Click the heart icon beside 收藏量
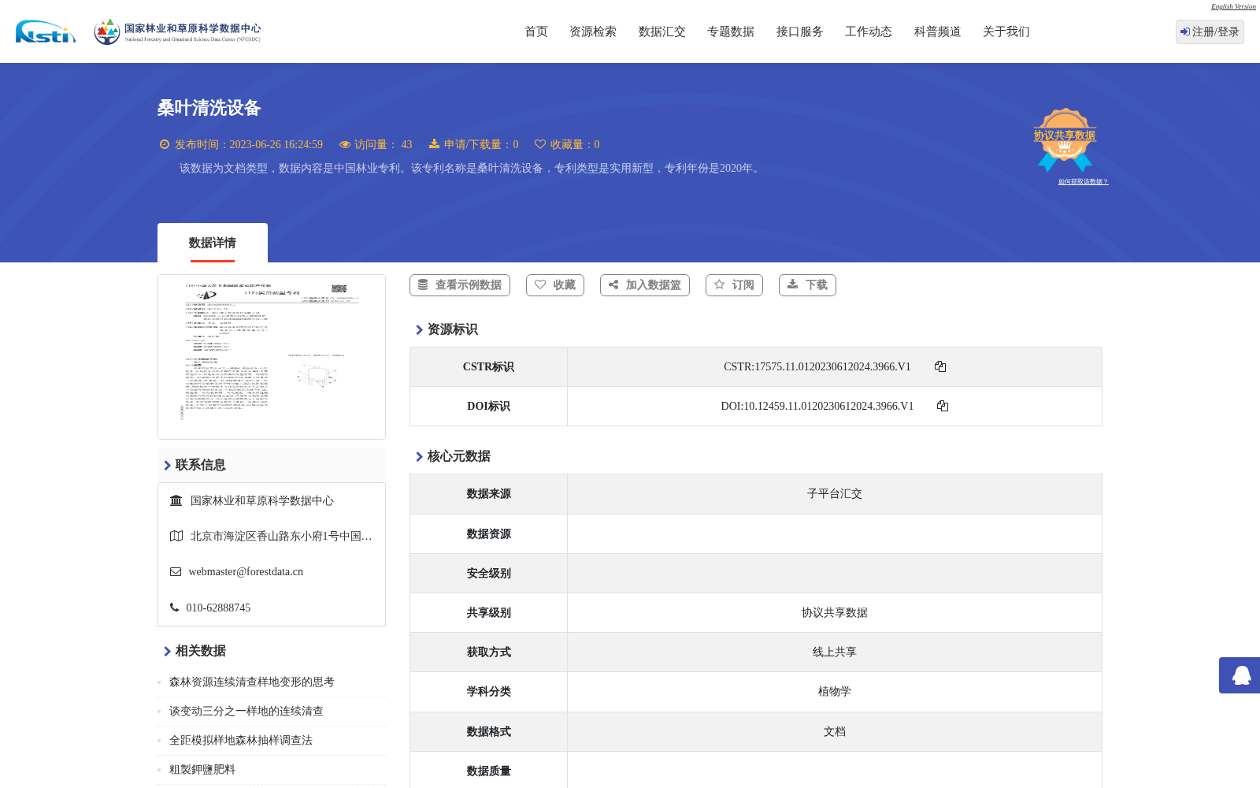The image size is (1260, 788). pos(540,144)
